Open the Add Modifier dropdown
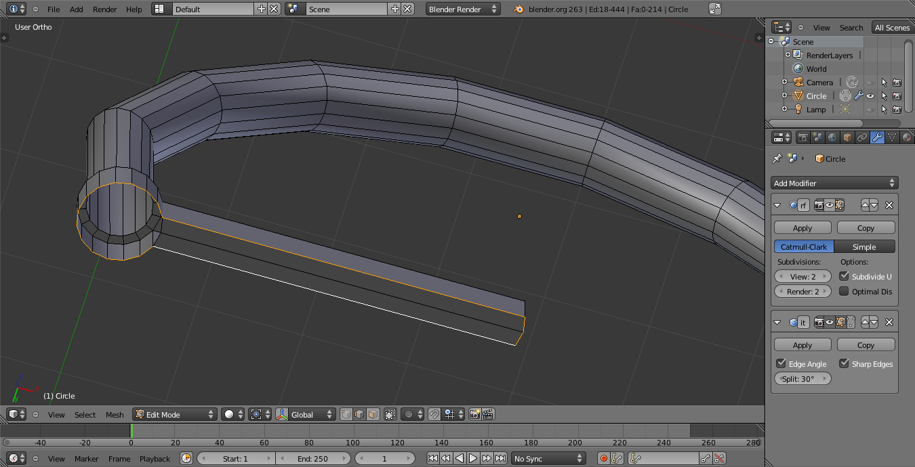The height and width of the screenshot is (467, 915). [x=835, y=183]
